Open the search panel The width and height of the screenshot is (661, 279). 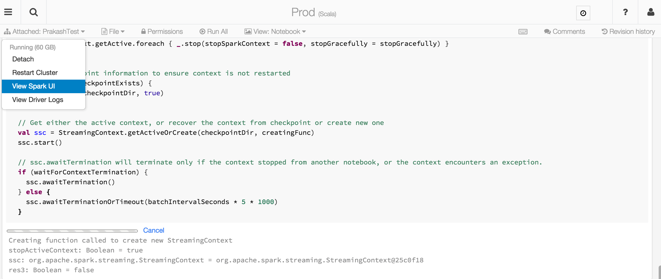coord(33,12)
